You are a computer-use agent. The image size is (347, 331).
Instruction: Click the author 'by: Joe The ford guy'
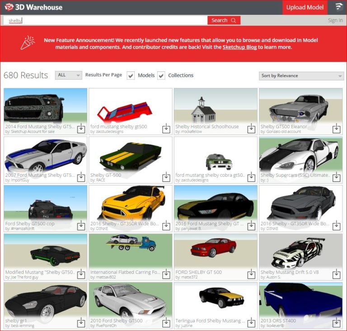[22, 277]
